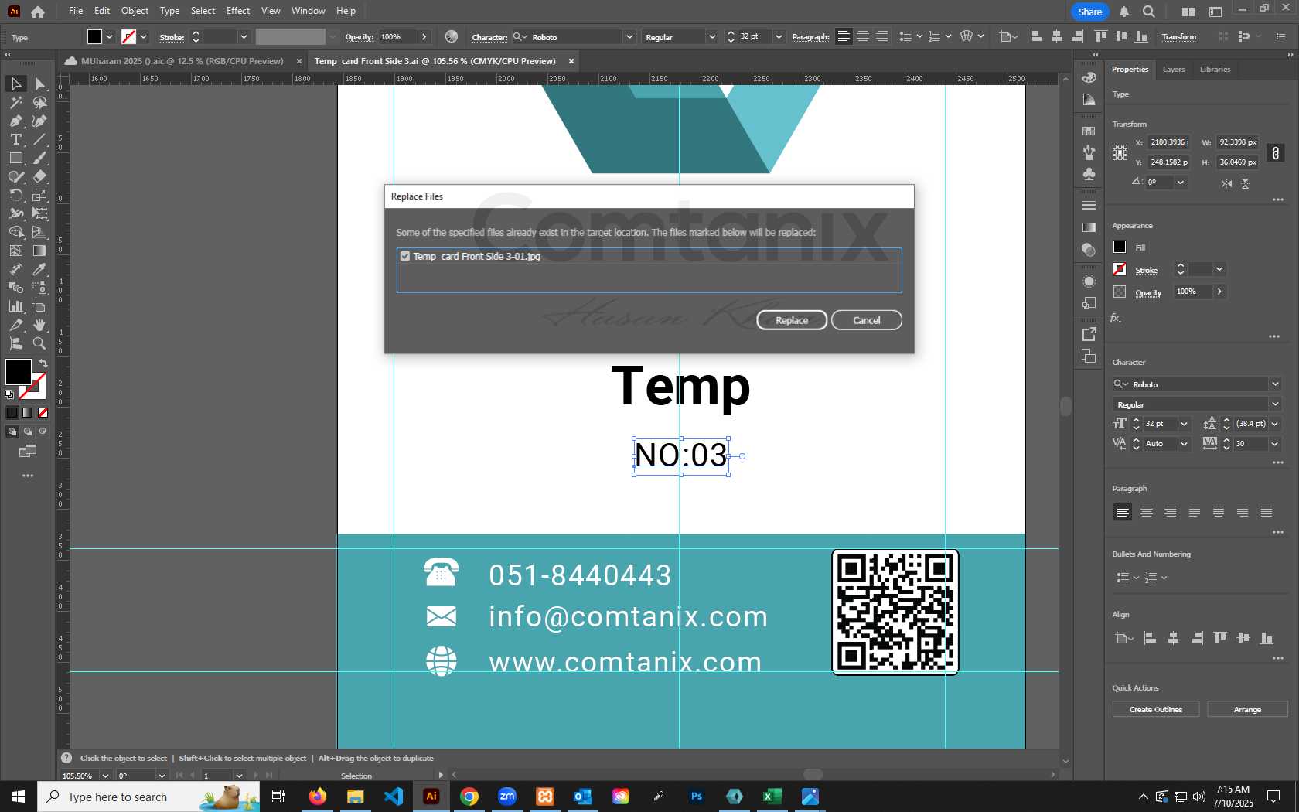Viewport: 1299px width, 812px height.
Task: Select the Column Graph tool
Action: (x=15, y=306)
